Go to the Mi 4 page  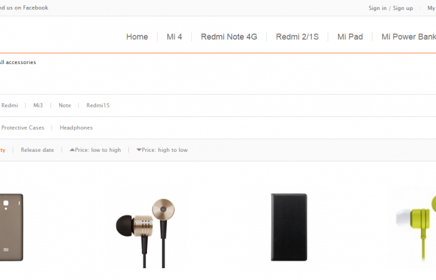174,37
